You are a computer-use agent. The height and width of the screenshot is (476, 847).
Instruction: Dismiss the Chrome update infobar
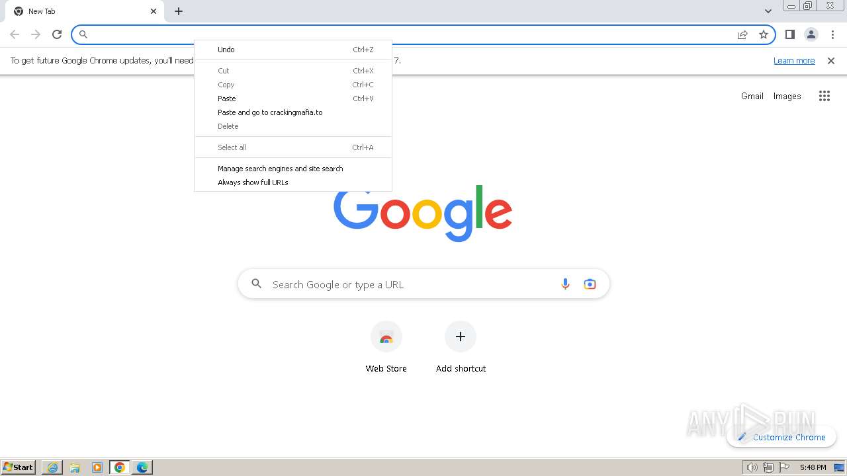pyautogui.click(x=831, y=61)
